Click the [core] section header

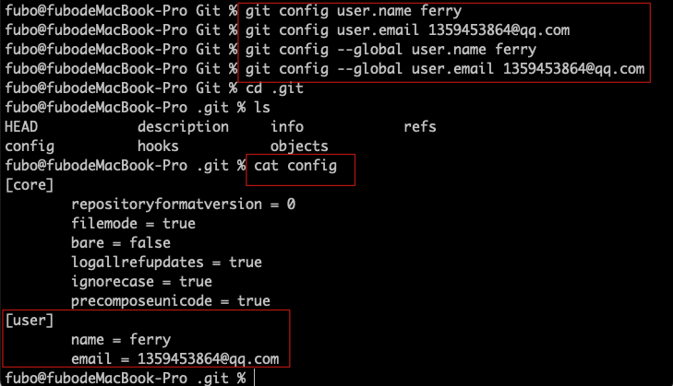click(30, 185)
